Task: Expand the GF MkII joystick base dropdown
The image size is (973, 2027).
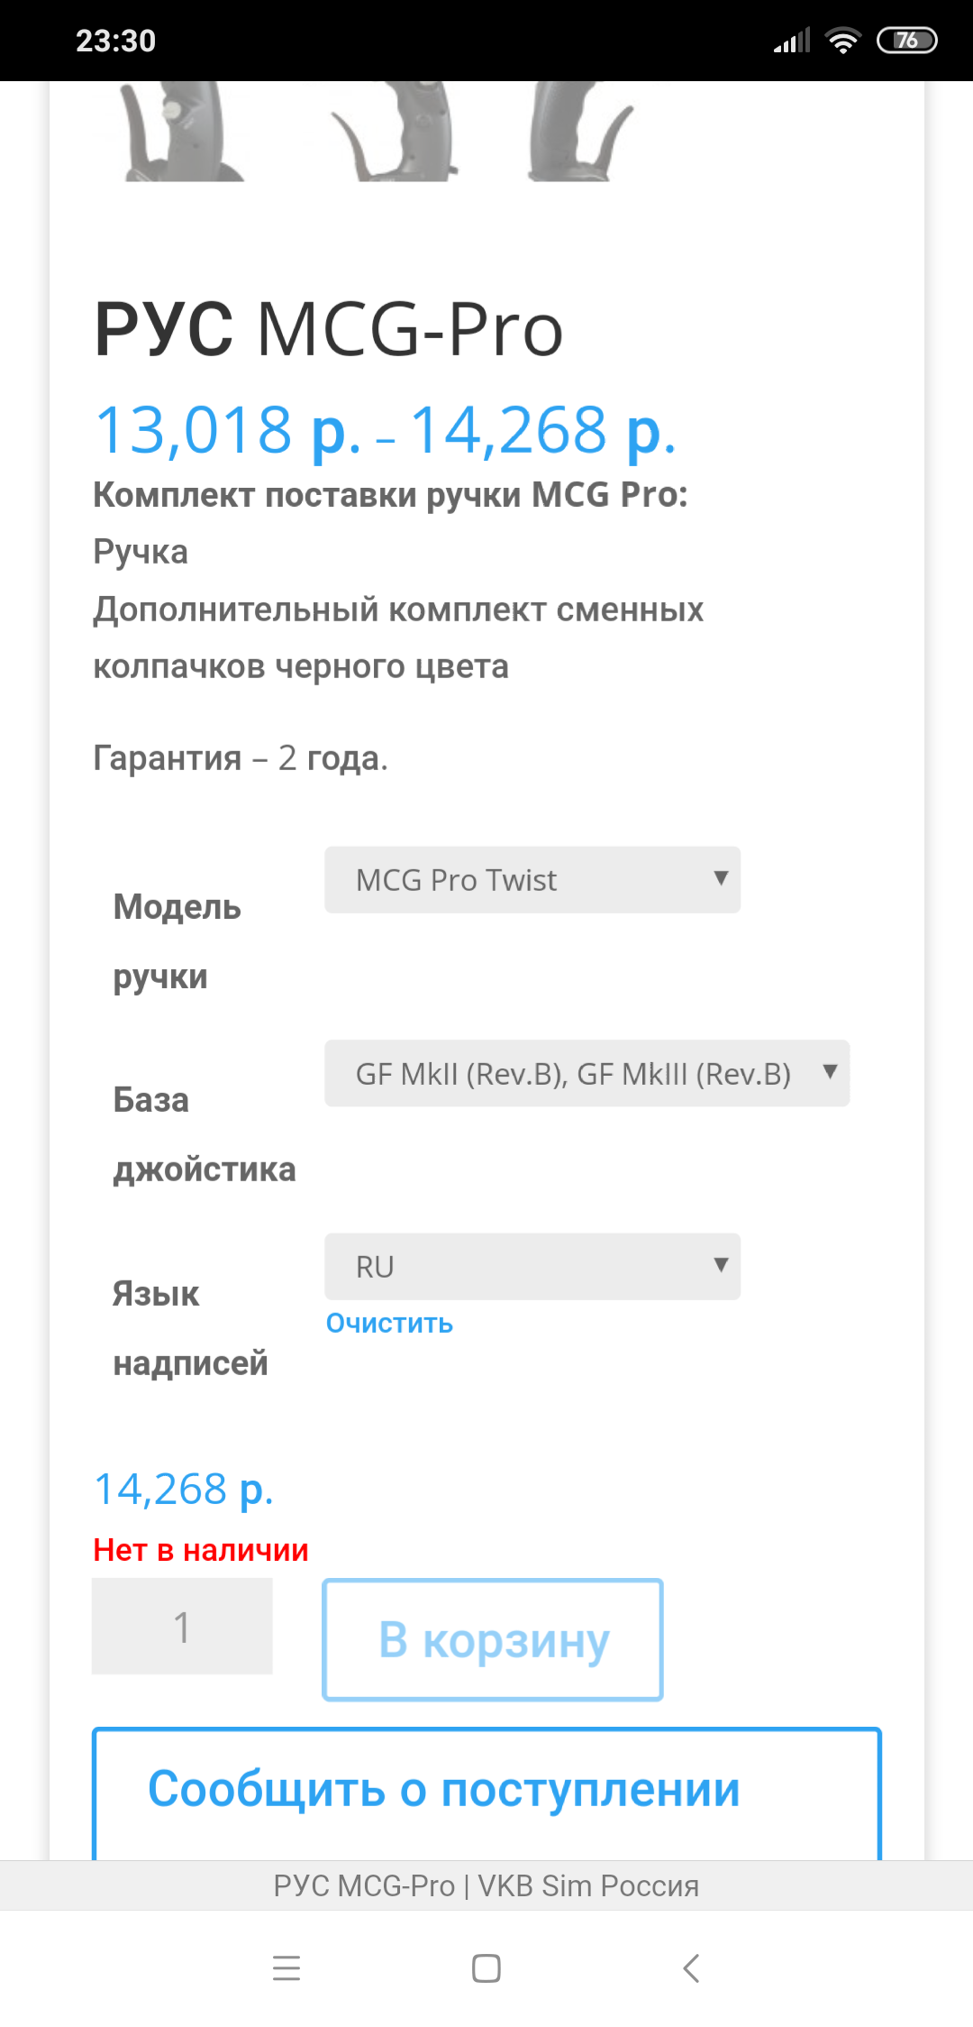Action: point(587,1073)
